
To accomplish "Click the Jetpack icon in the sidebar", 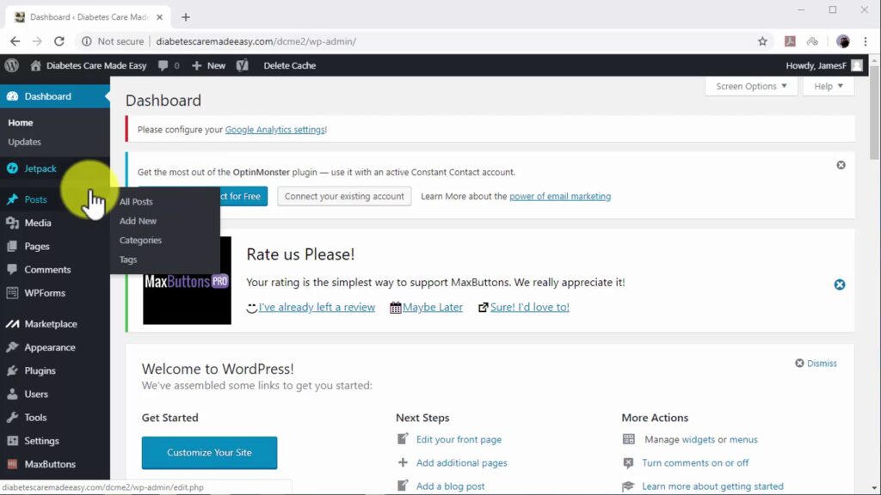I will point(12,168).
